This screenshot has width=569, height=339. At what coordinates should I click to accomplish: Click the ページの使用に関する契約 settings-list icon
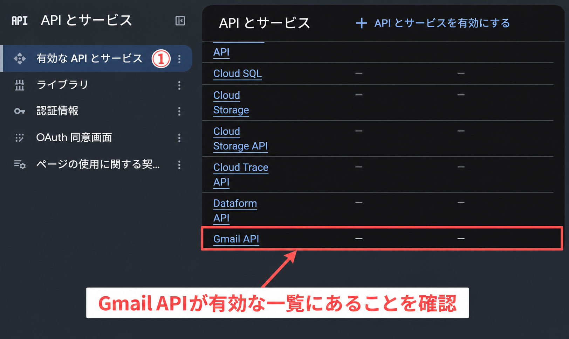coord(20,164)
